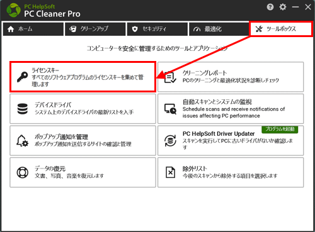Minimize the PC Cleaner Pro window
Viewport: 315px width, 232px height.
point(295,7)
